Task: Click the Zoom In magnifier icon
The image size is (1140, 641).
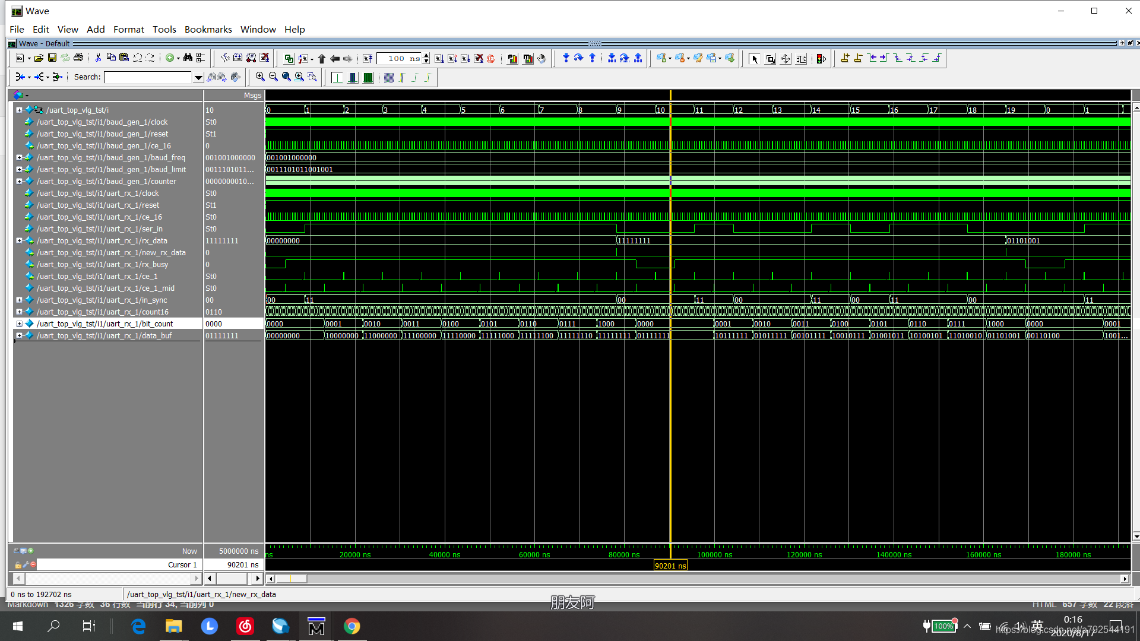Action: (x=260, y=77)
